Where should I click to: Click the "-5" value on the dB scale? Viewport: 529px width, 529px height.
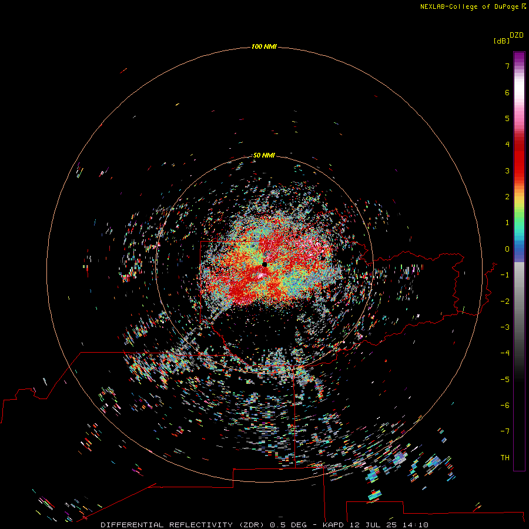(505, 380)
